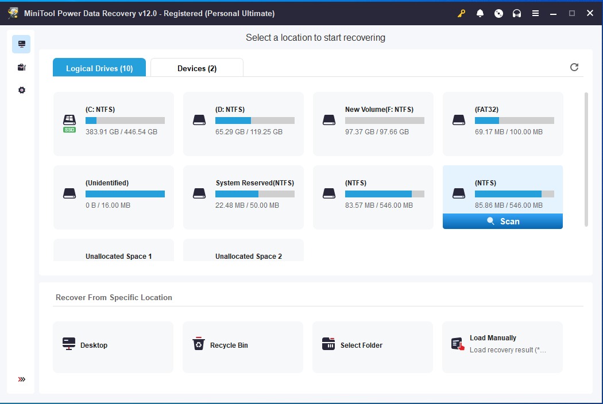603x404 pixels.
Task: Switch to Logical Drives (10) tab
Action: [x=99, y=68]
